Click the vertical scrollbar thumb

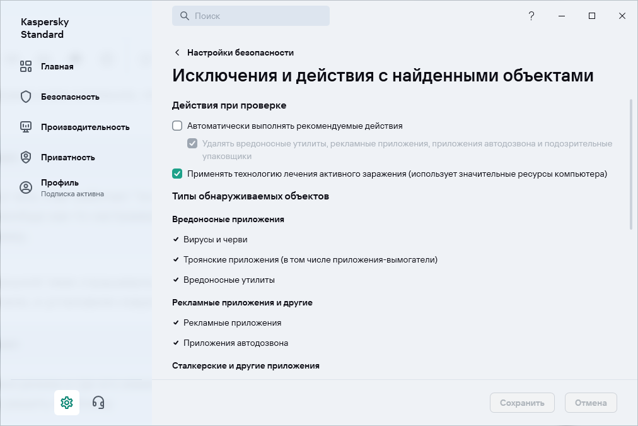(x=631, y=164)
